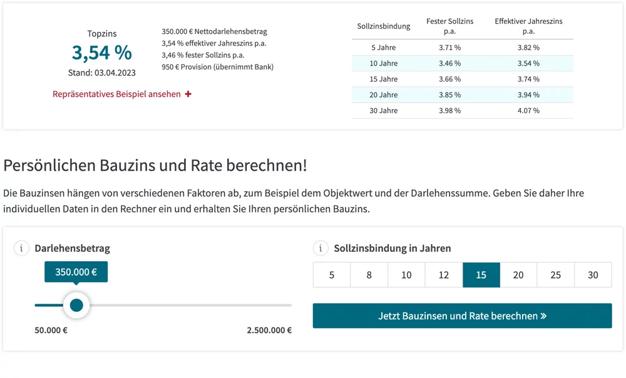This screenshot has width=626, height=378.
Task: Click the loan amount slider handle
Action: (x=76, y=305)
